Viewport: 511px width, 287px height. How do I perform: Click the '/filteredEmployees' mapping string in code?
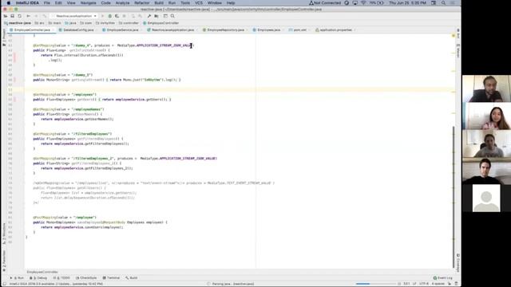click(x=92, y=134)
